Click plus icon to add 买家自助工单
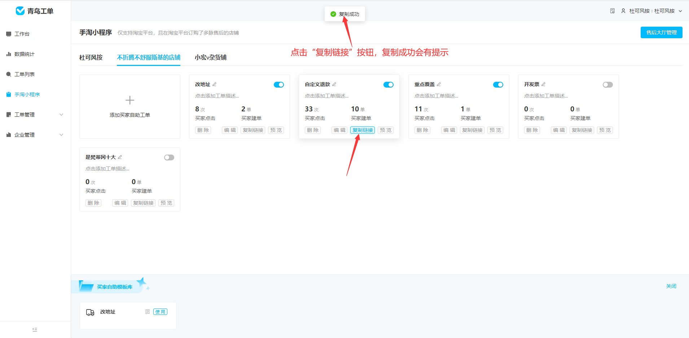Viewport: 689px width, 338px height. [x=130, y=100]
